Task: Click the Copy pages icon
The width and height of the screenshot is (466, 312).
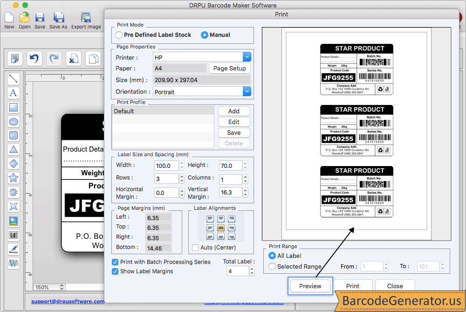Action: point(93,58)
